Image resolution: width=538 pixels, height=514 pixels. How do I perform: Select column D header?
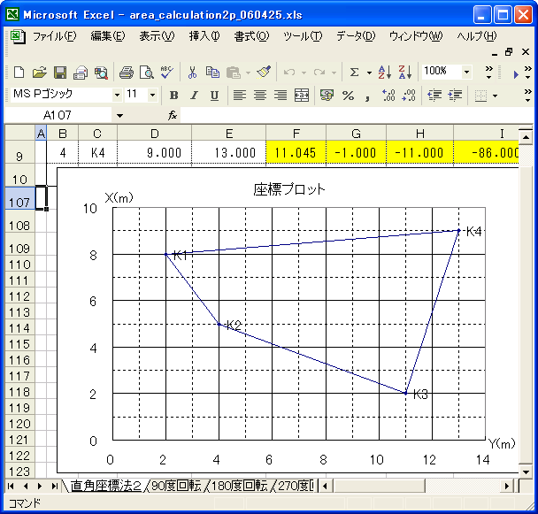point(154,134)
